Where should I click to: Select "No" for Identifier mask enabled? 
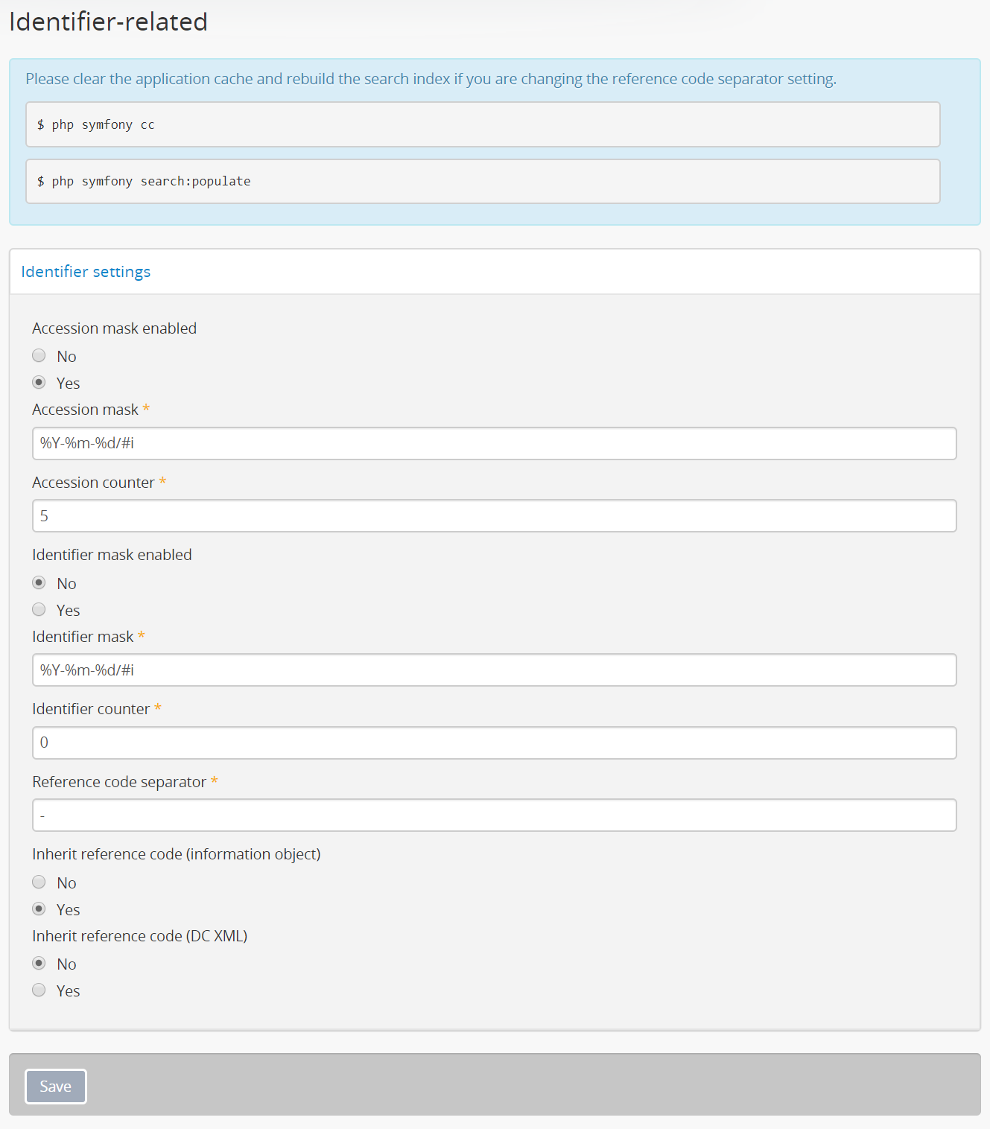click(x=39, y=582)
